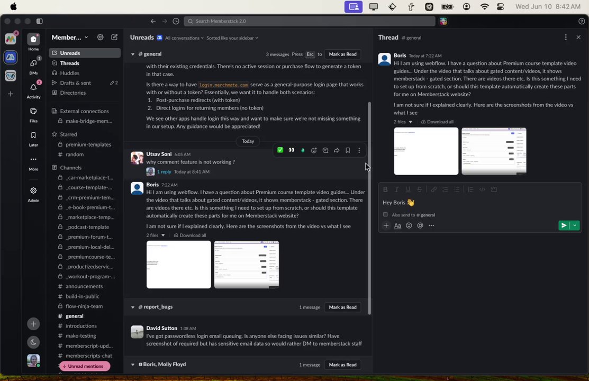Open the memberscripts-chat channel
The width and height of the screenshot is (589, 381).
click(85, 356)
